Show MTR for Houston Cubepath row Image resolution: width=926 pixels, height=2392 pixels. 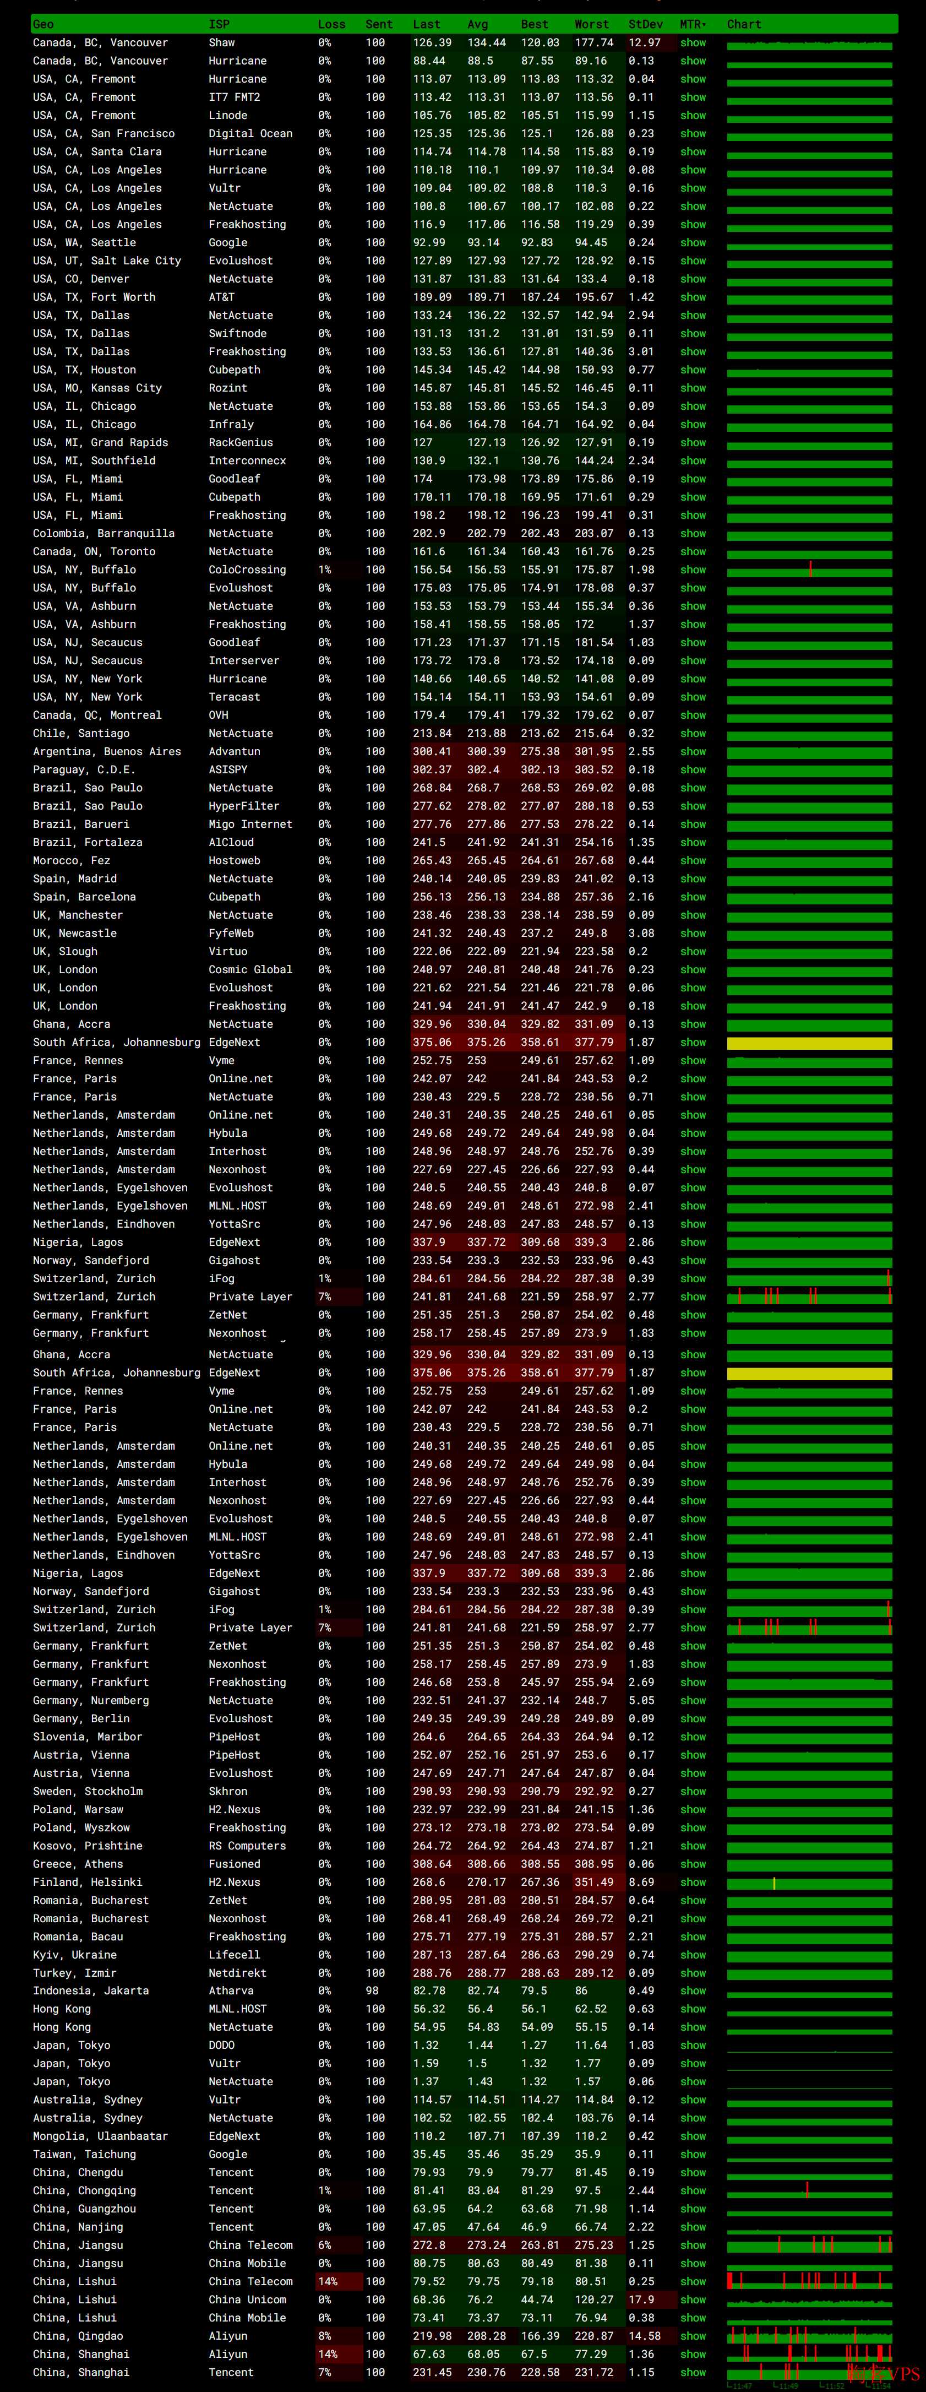coord(693,370)
